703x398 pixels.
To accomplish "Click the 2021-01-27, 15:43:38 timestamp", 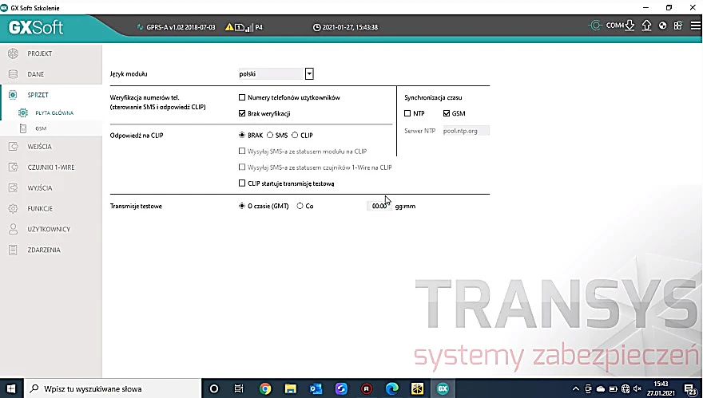I will click(x=350, y=27).
